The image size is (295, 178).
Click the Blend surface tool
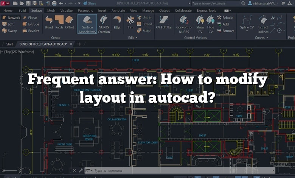(x=49, y=22)
